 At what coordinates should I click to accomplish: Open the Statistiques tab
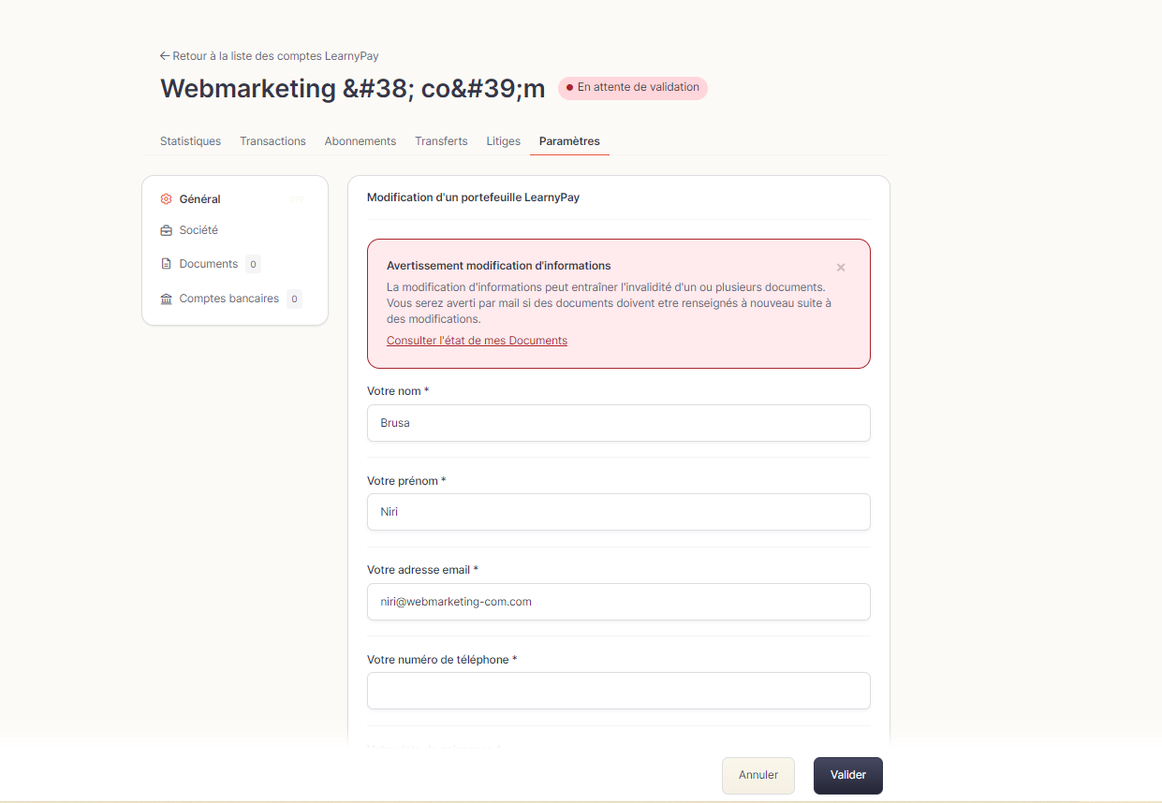(x=190, y=141)
